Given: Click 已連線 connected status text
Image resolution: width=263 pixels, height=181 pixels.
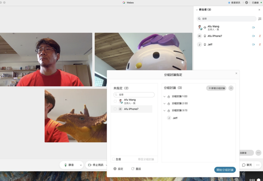Looking at the screenshot, I should 255,3.
